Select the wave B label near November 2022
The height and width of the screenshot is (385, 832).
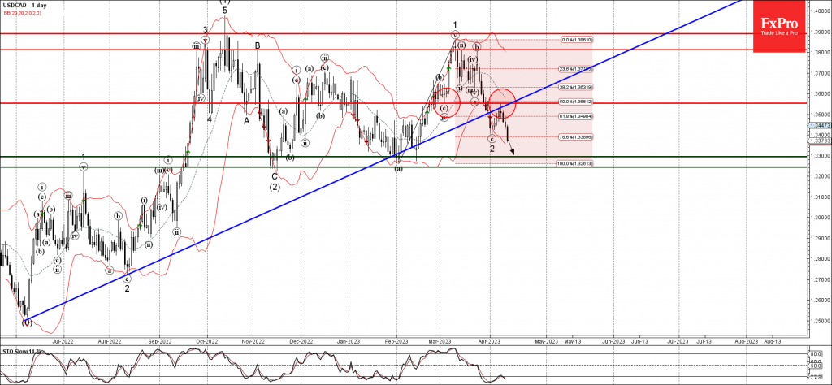pyautogui.click(x=258, y=45)
